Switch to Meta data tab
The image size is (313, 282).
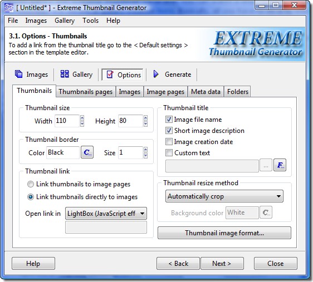206,92
